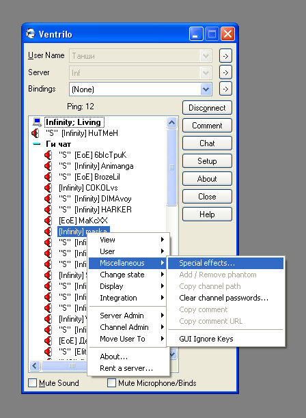Select user "S" [EoE] 6bIcTpuK

pos(92,155)
